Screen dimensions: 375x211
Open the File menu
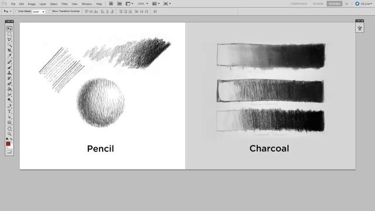tap(13, 4)
